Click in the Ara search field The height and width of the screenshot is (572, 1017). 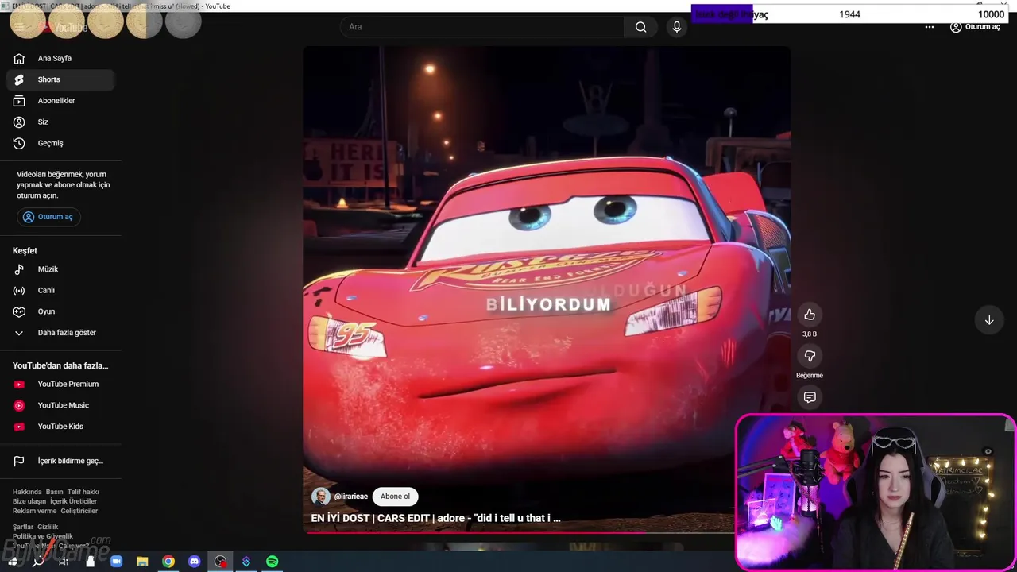pyautogui.click(x=482, y=27)
